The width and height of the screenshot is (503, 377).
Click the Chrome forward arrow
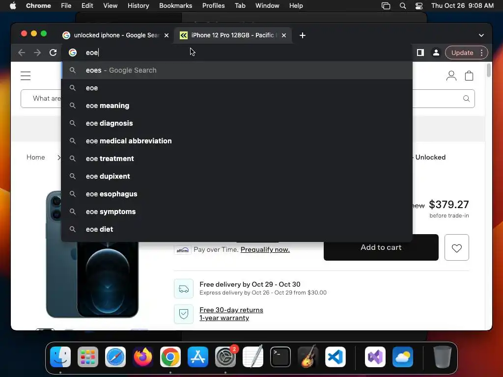[37, 53]
